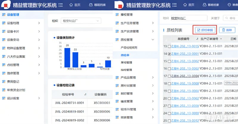Viewport: 238px width, 124px height.
Task: Select the 质检单 submenu item
Action: coord(125,55)
